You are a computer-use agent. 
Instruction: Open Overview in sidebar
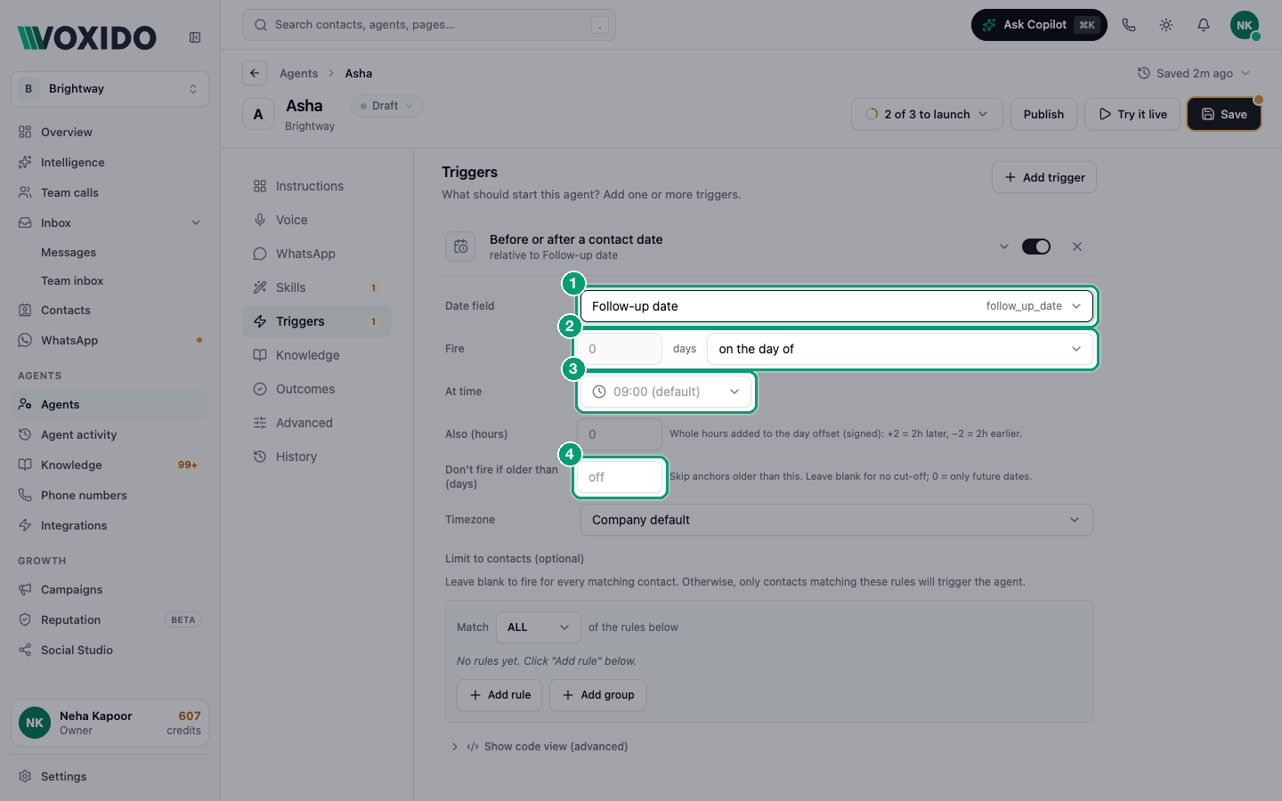(x=110, y=132)
